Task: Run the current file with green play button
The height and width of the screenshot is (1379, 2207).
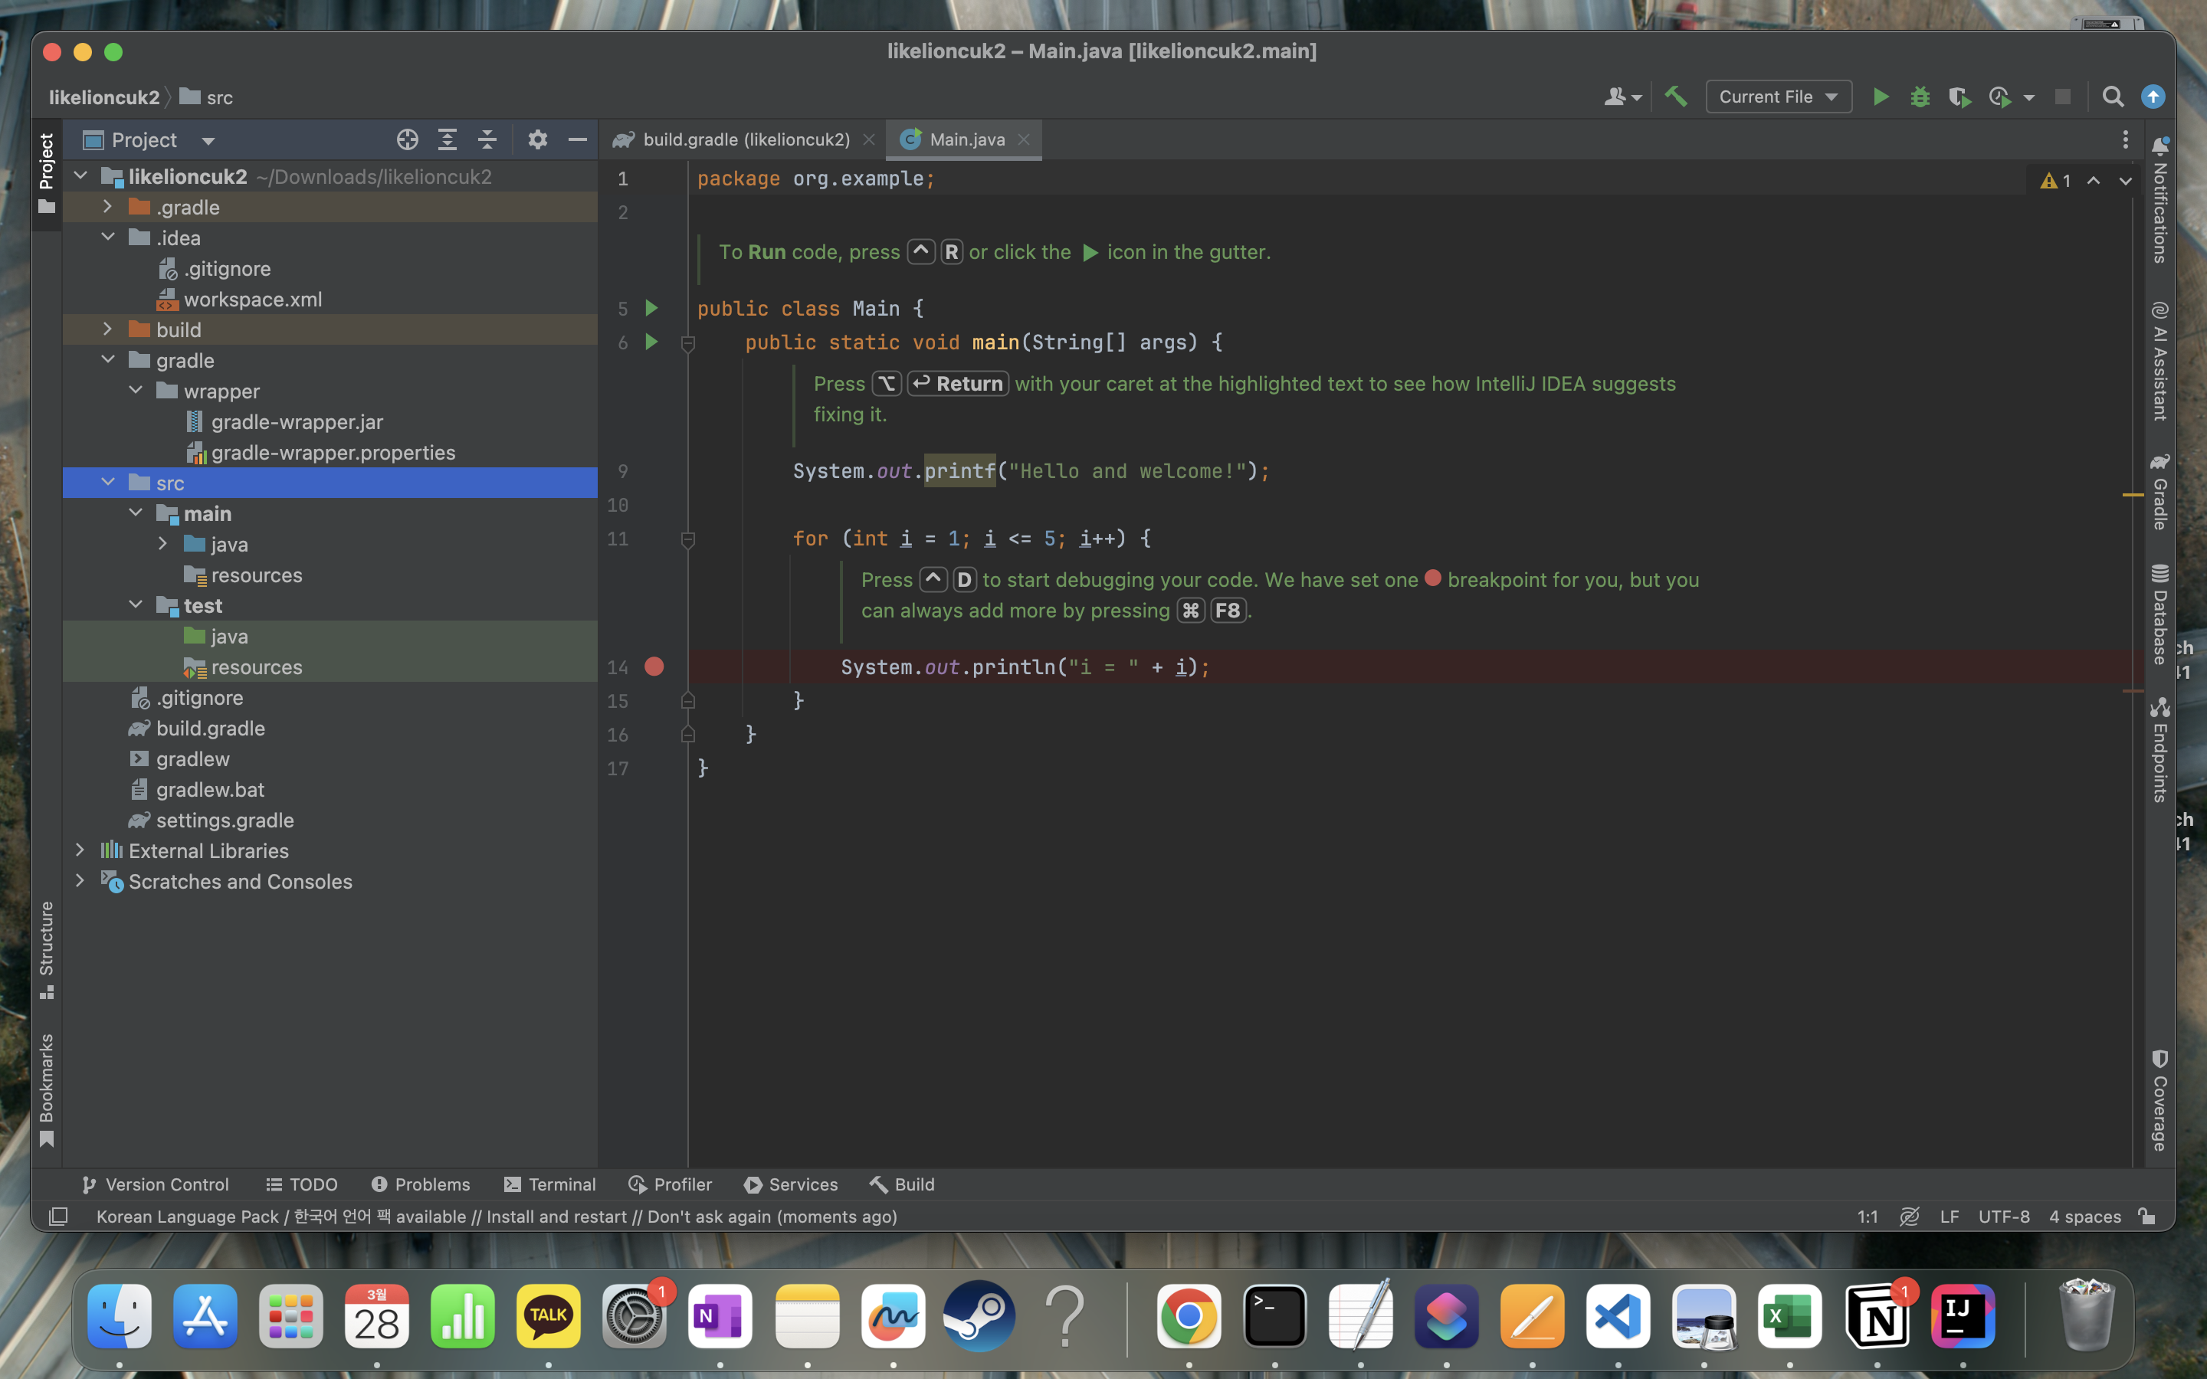Action: (x=1880, y=97)
